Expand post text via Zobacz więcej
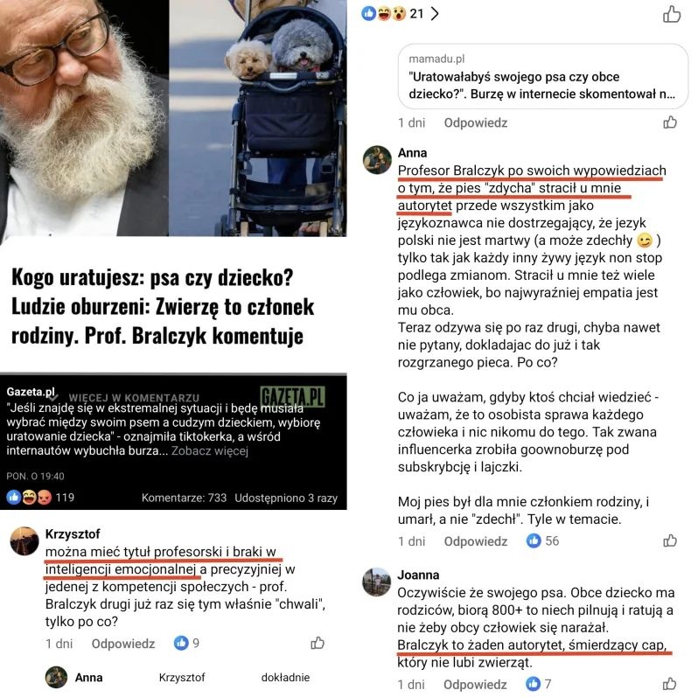This screenshot has height=697, width=698. (210, 451)
